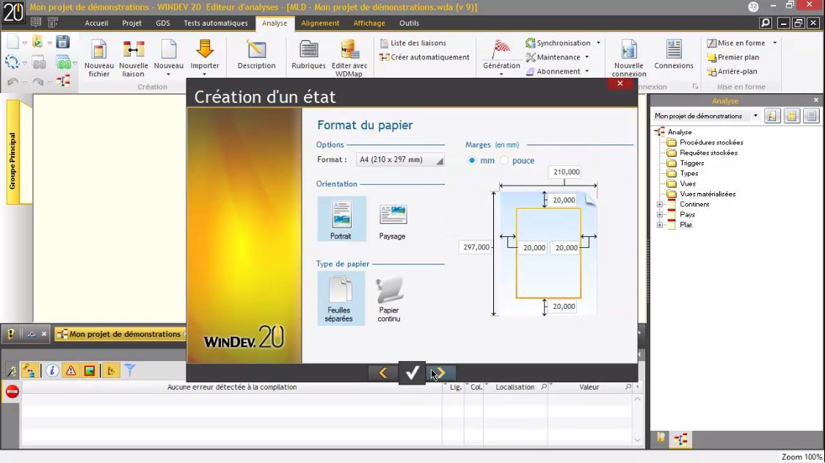This screenshot has height=463, width=825.
Task: Expand the Pays tree node
Action: tap(660, 215)
